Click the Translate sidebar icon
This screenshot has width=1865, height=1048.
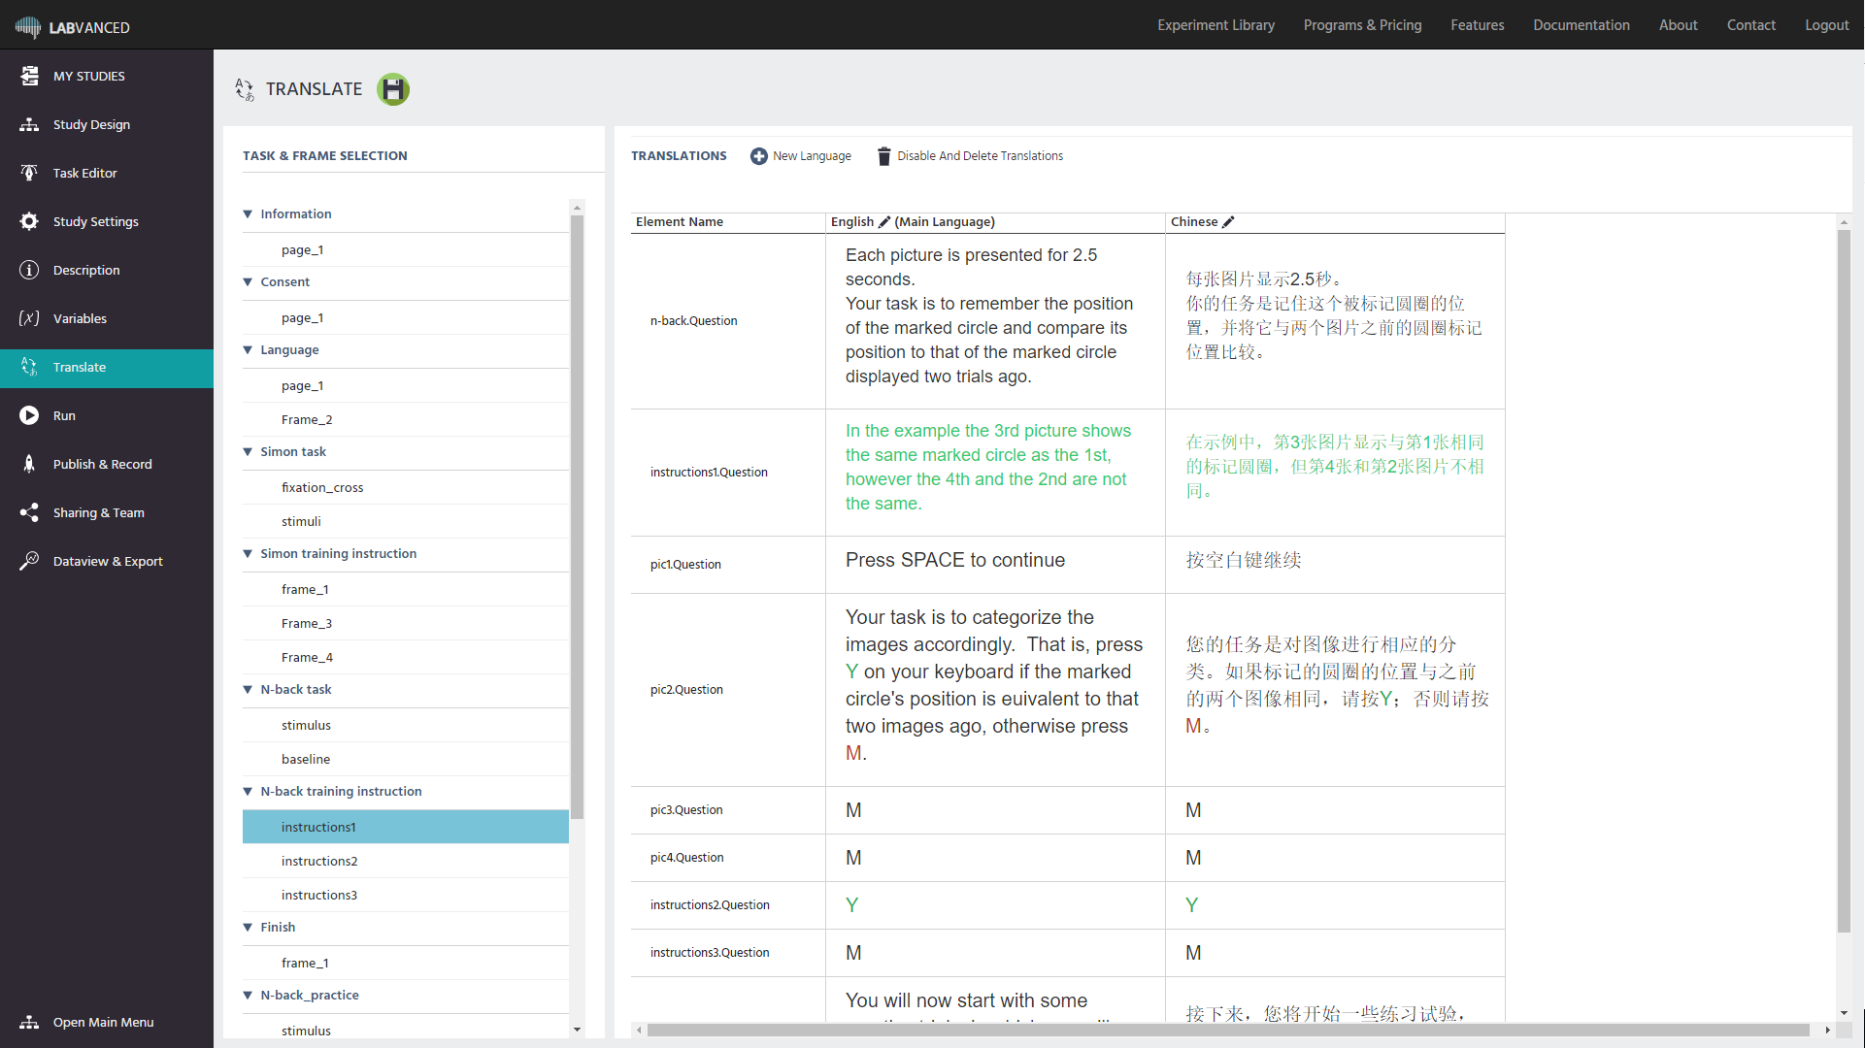pyautogui.click(x=29, y=367)
